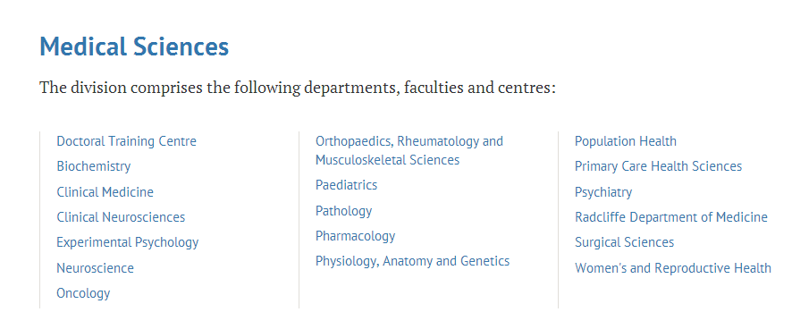This screenshot has height=329, width=809.
Task: Go to Clinical Medicine department
Action: pyautogui.click(x=105, y=192)
